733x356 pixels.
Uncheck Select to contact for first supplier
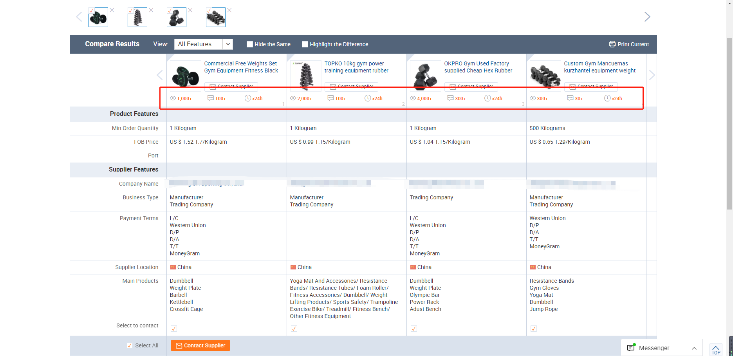point(174,329)
